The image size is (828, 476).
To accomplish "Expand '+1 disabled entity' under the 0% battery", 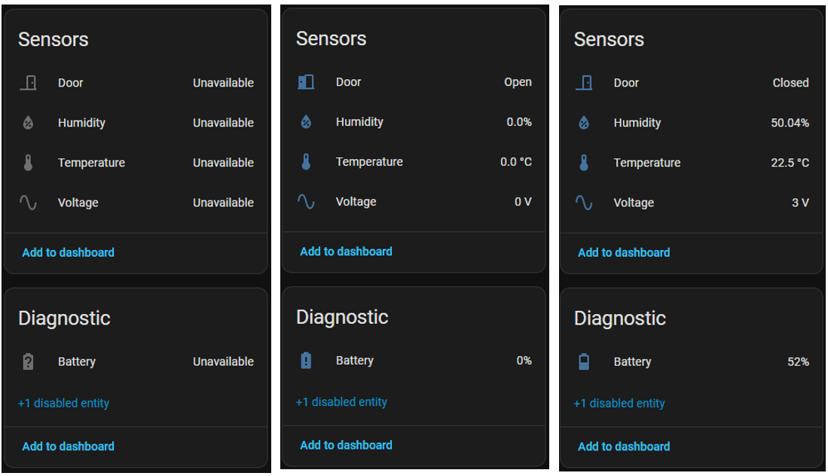I will coord(341,402).
